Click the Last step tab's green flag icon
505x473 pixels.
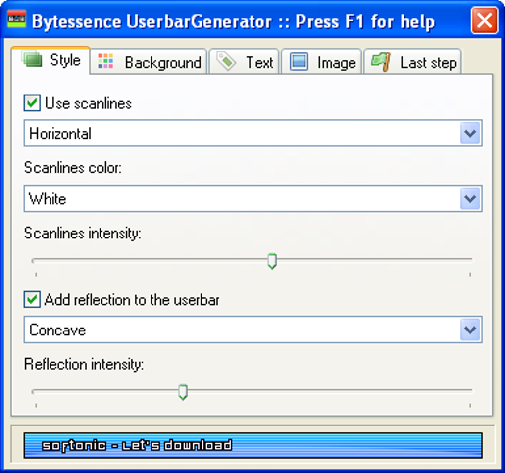pos(380,63)
